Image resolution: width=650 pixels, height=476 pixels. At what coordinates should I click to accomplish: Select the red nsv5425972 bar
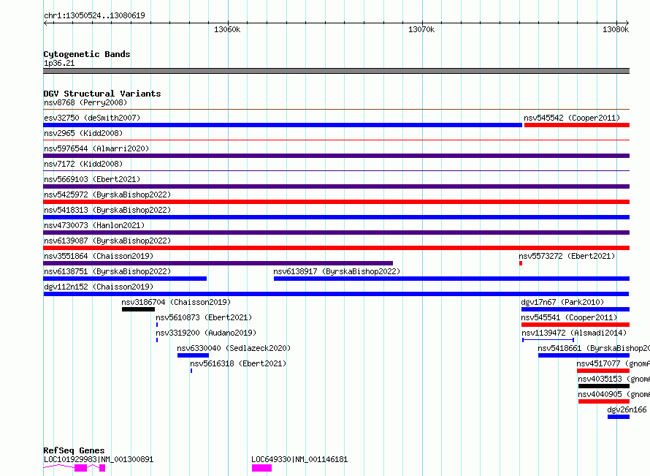(x=337, y=202)
